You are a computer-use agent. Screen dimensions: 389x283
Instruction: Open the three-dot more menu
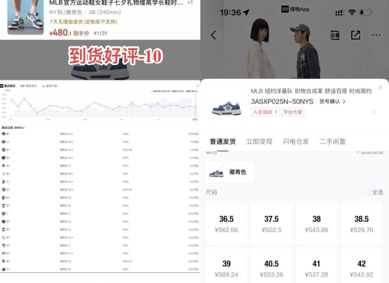coord(376,35)
